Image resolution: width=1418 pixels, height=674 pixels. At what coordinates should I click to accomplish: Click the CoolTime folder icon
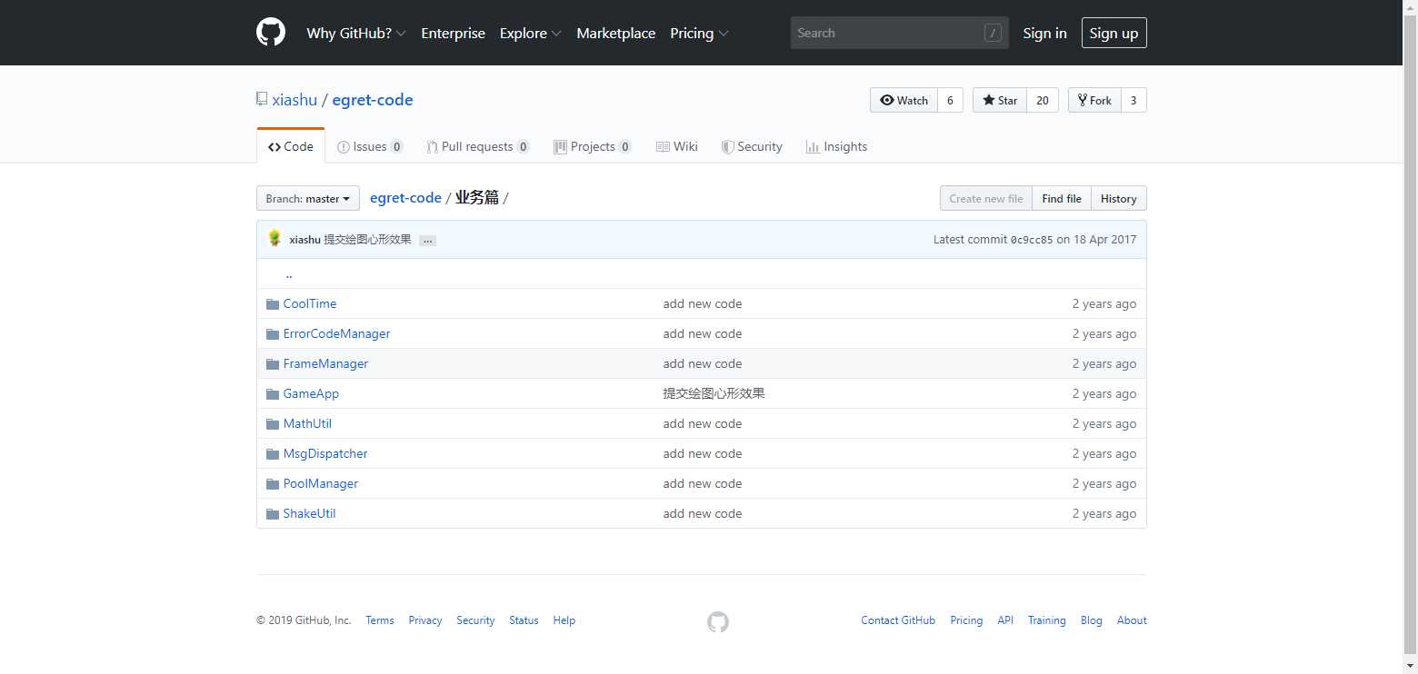pyautogui.click(x=273, y=304)
